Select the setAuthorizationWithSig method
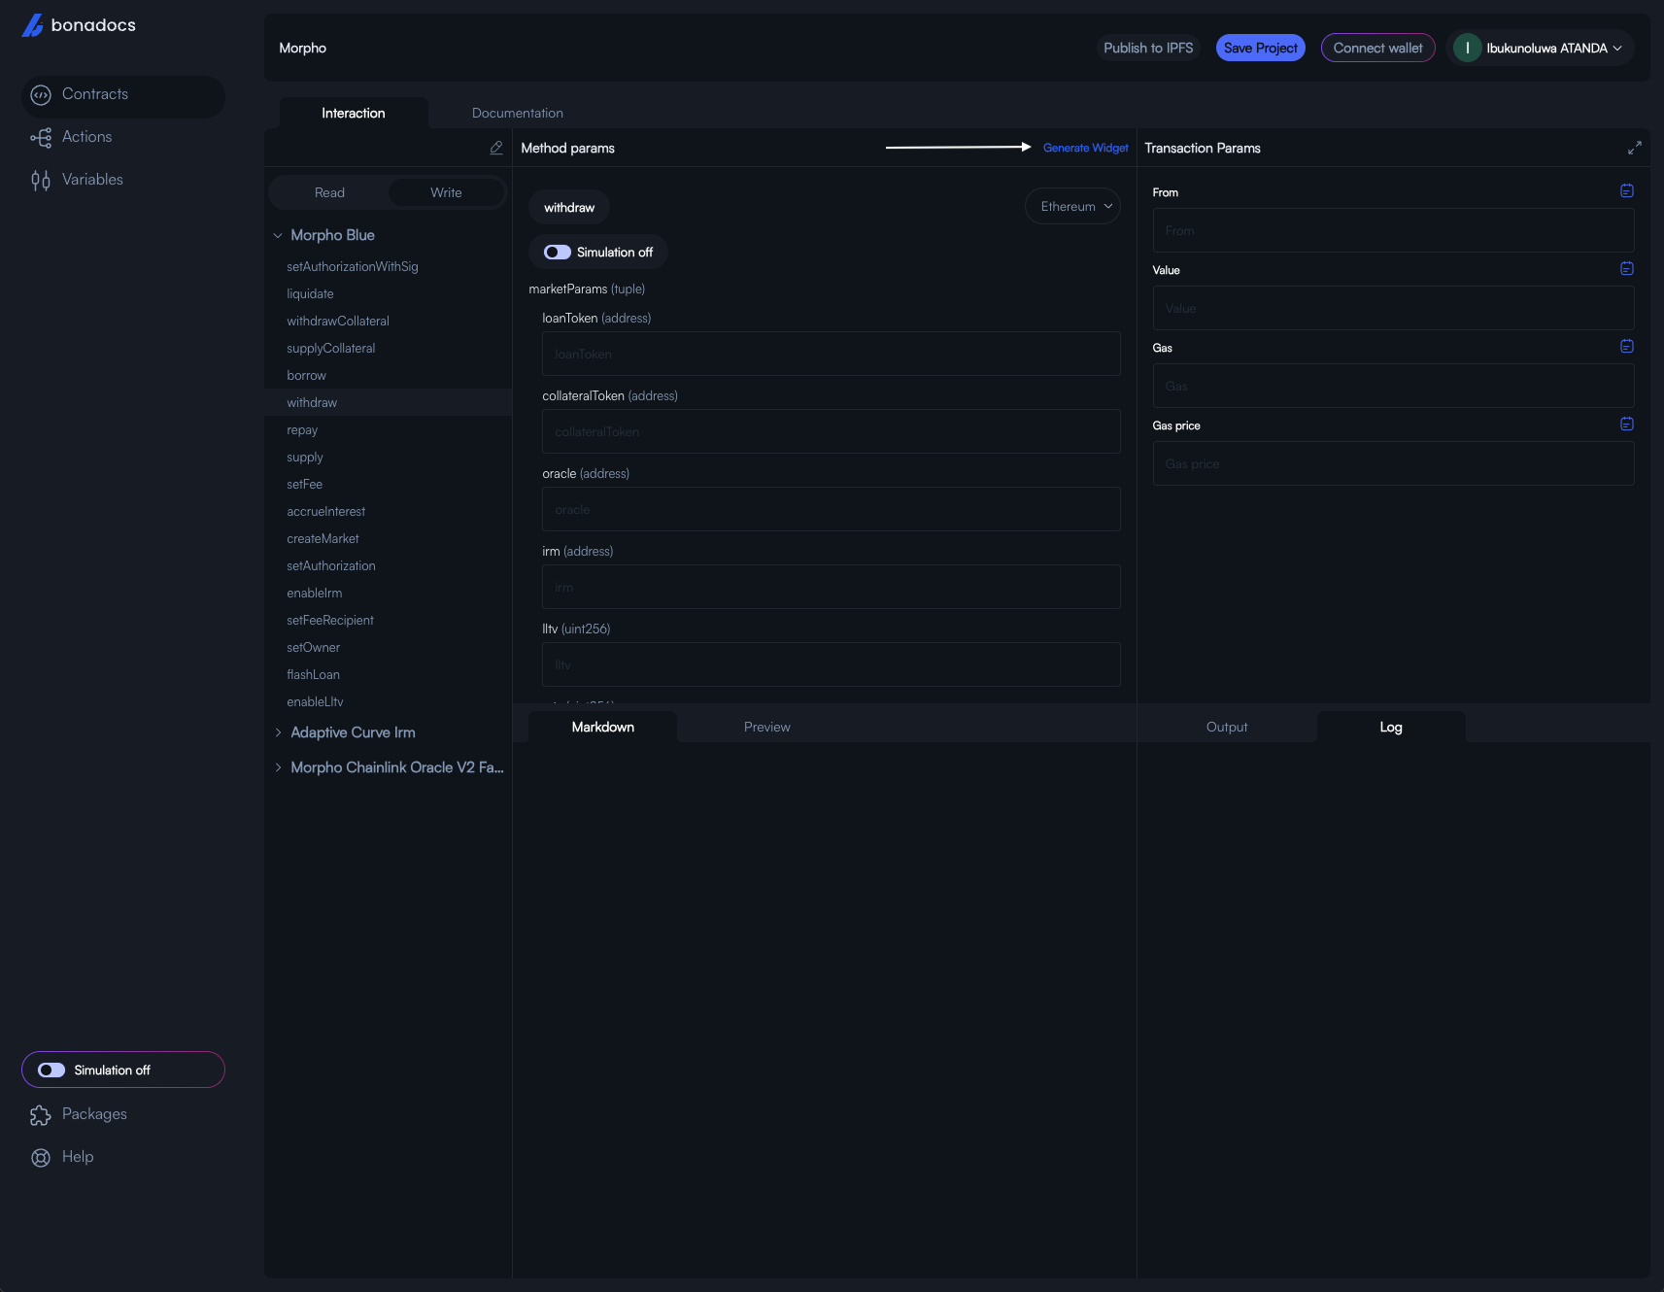 389,266
